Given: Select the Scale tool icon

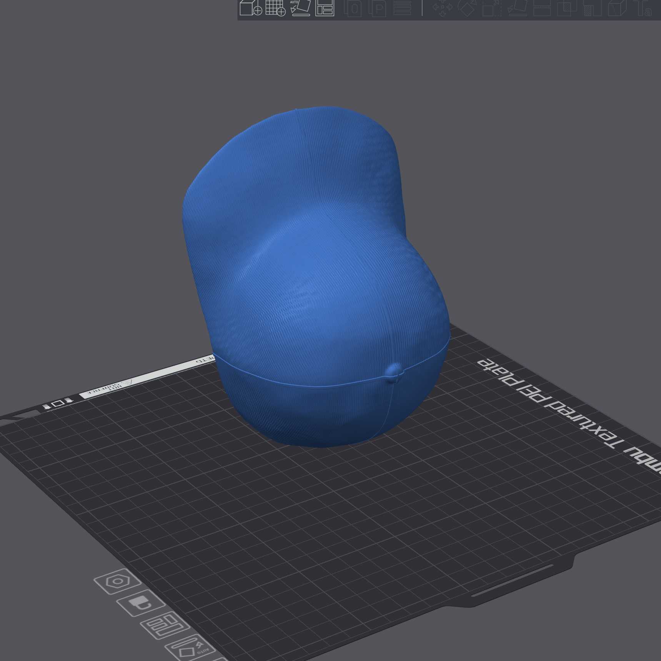Looking at the screenshot, I should point(492,8).
